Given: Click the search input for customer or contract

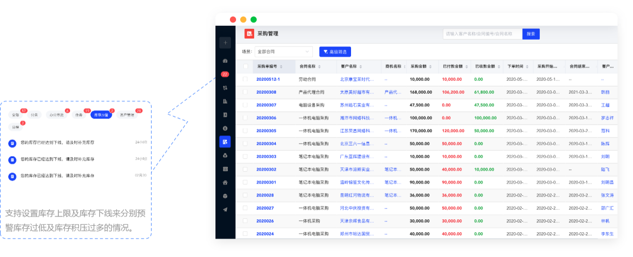Looking at the screenshot, I should (x=482, y=34).
